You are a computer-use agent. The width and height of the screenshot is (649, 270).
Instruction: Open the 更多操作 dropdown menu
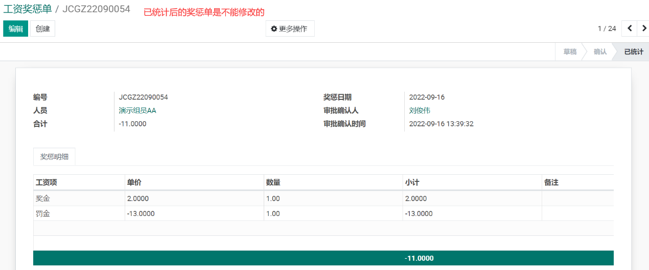pyautogui.click(x=289, y=29)
